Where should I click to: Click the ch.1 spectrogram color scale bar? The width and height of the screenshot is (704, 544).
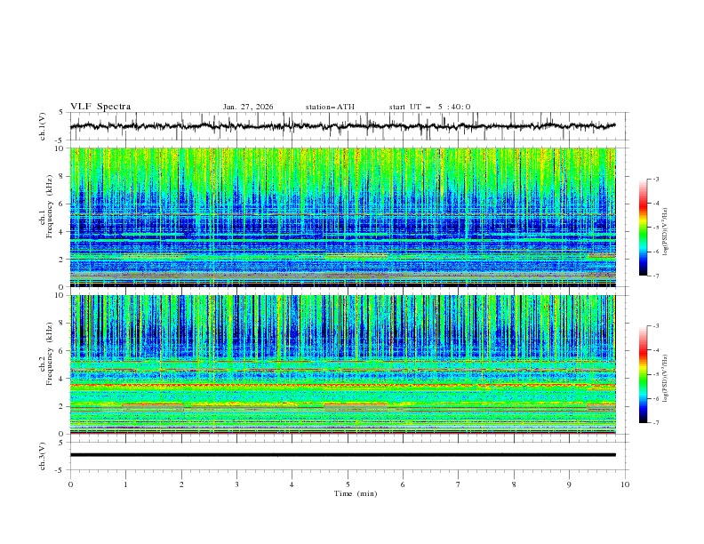click(x=643, y=228)
